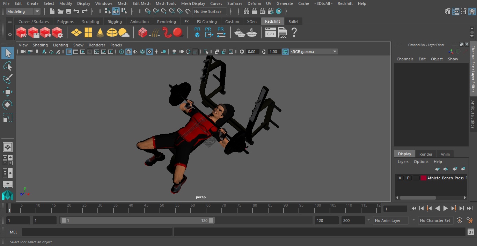Switch to the Polygons shelf tab
Viewport: 477px width, 246px height.
pyautogui.click(x=65, y=22)
